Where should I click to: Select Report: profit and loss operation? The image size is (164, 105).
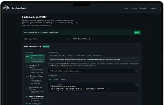click(35, 90)
